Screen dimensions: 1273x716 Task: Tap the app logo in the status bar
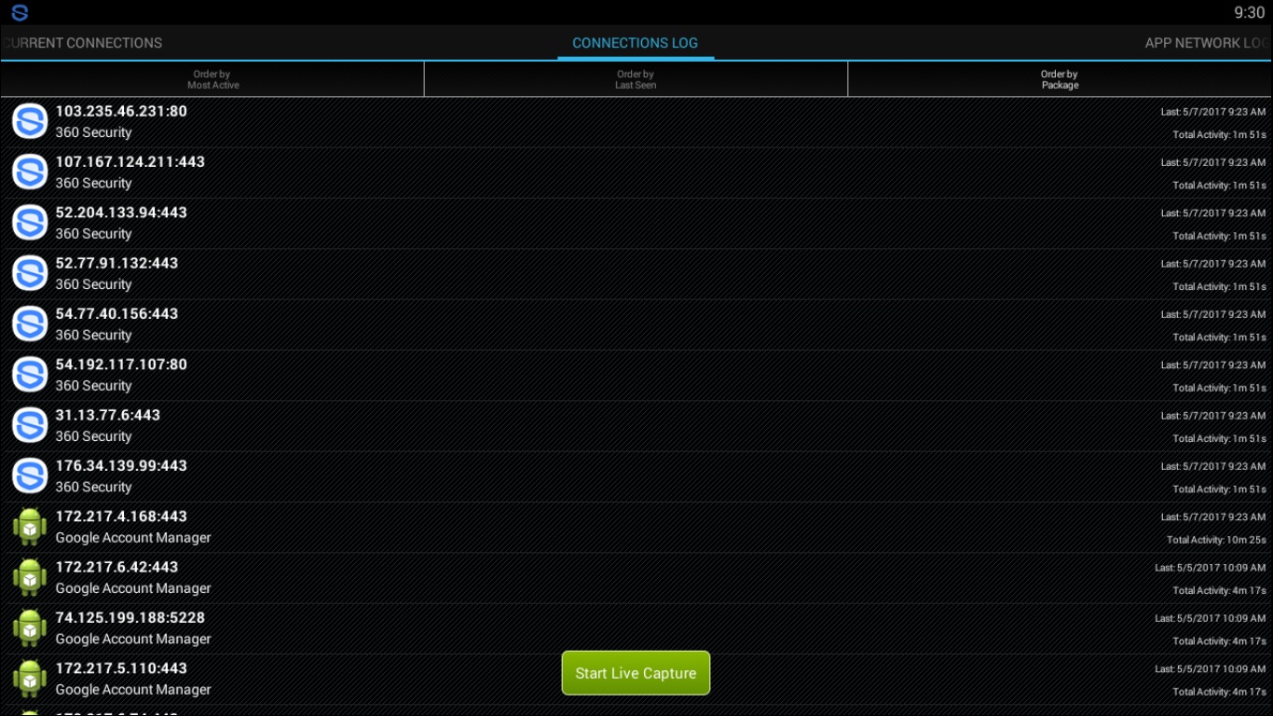click(x=20, y=13)
